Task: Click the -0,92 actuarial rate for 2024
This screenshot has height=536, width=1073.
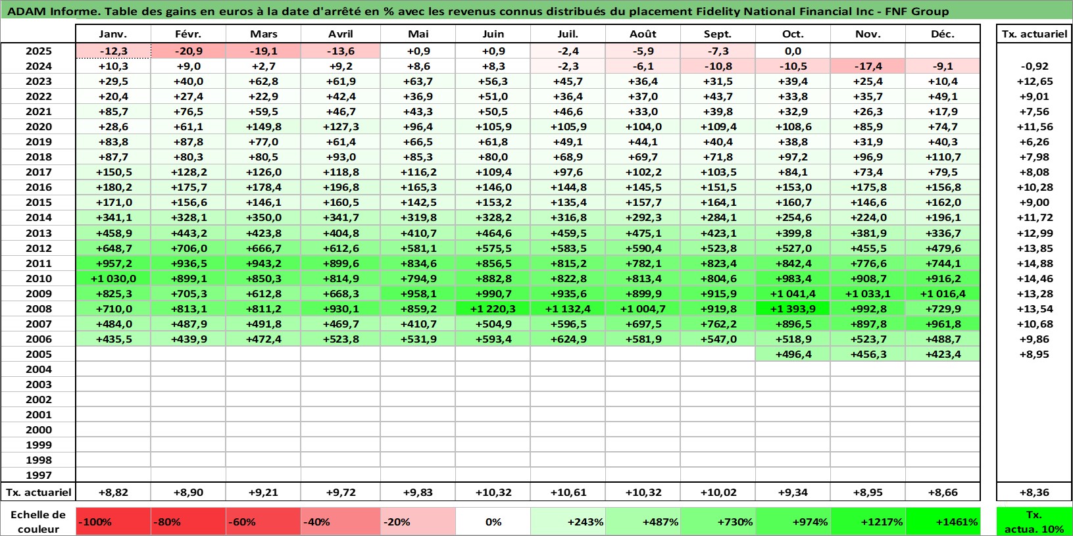Action: tap(1034, 66)
